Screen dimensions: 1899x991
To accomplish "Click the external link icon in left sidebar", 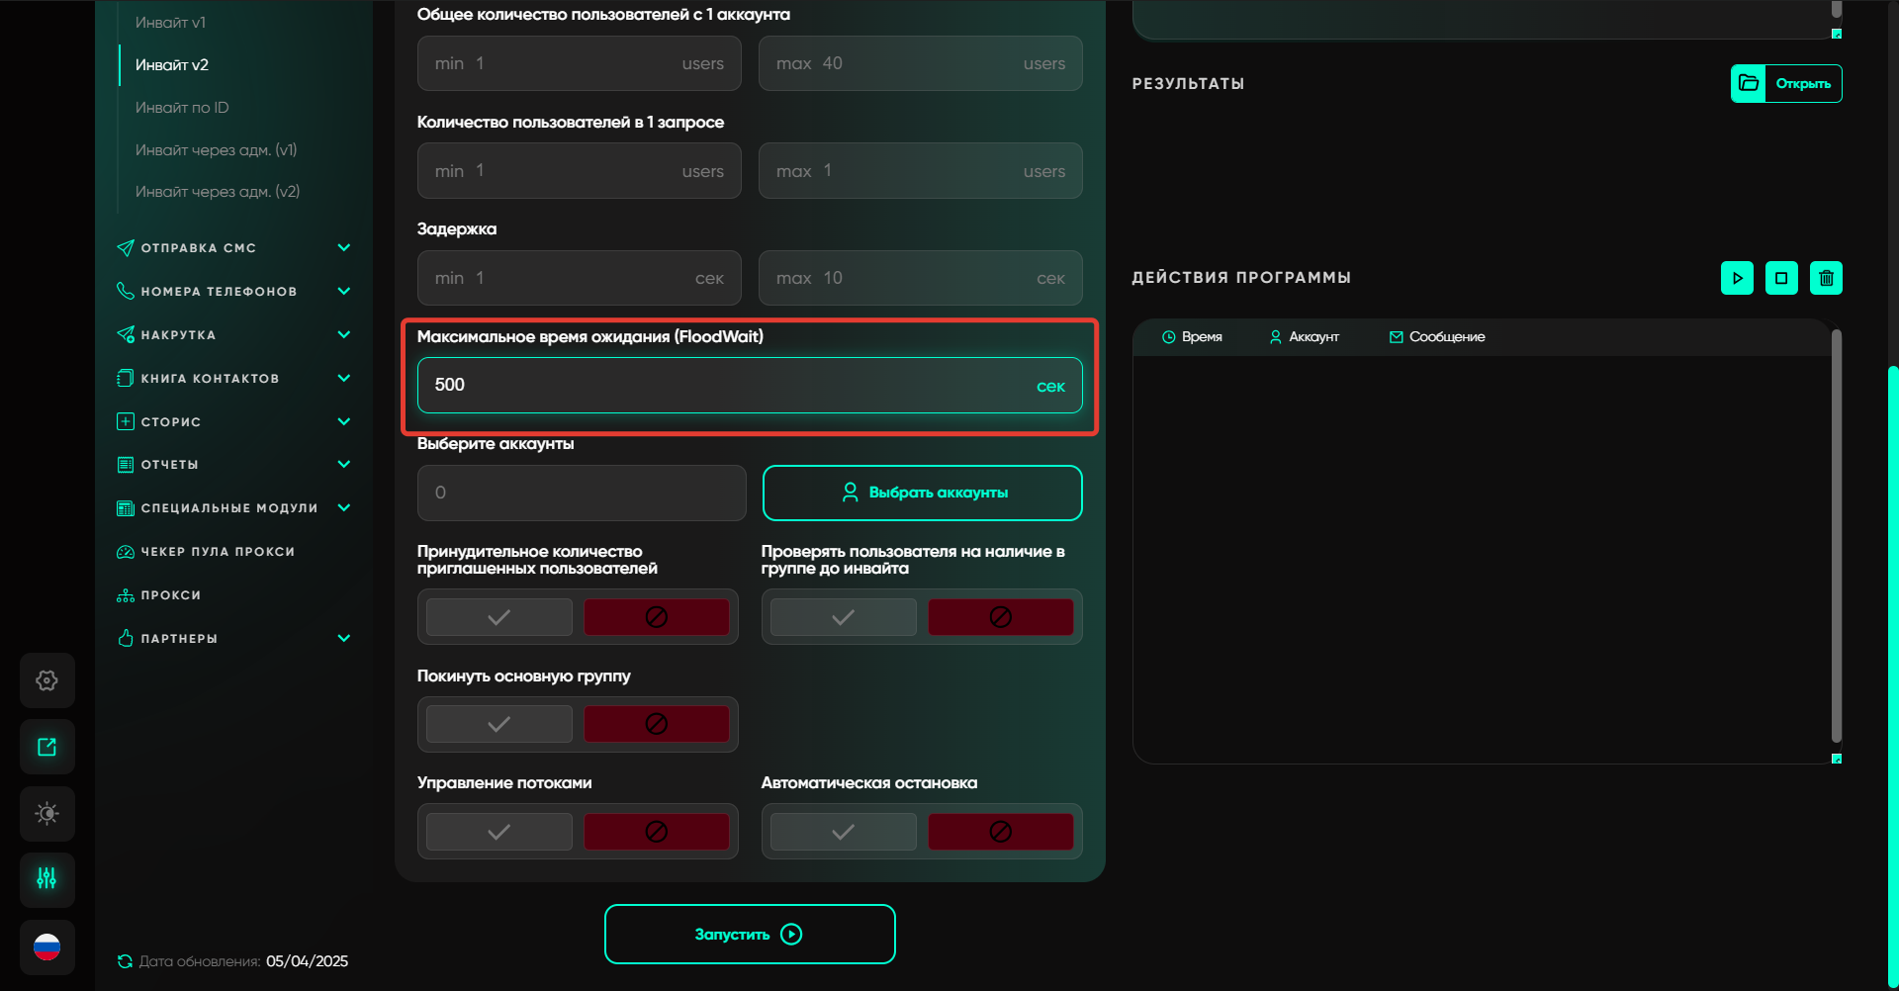I will [46, 747].
